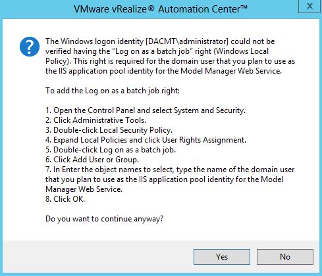
Task: Click step 8 Click OK line
Action: [65, 199]
